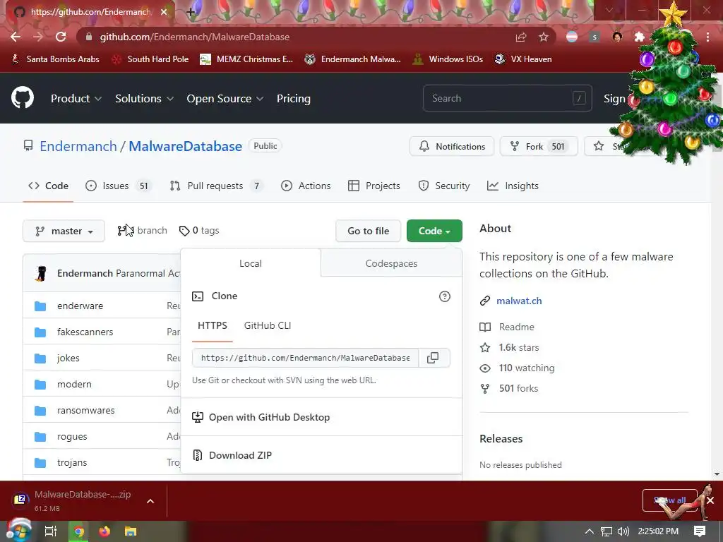Reload the page with the refresh icon
Viewport: 723px width, 542px height.
pos(61,37)
